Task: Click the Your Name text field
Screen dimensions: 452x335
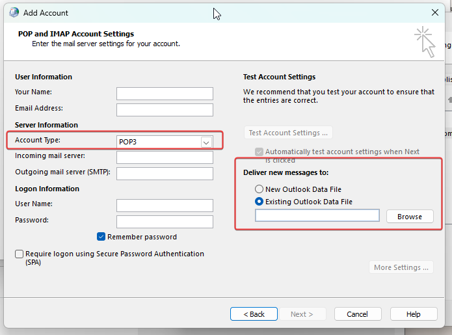Action: click(x=165, y=94)
